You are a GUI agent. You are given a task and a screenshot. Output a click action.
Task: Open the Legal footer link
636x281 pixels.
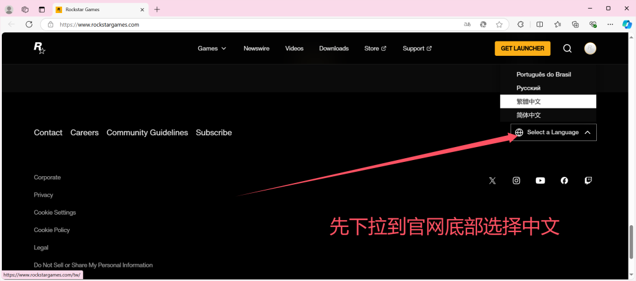coord(41,248)
